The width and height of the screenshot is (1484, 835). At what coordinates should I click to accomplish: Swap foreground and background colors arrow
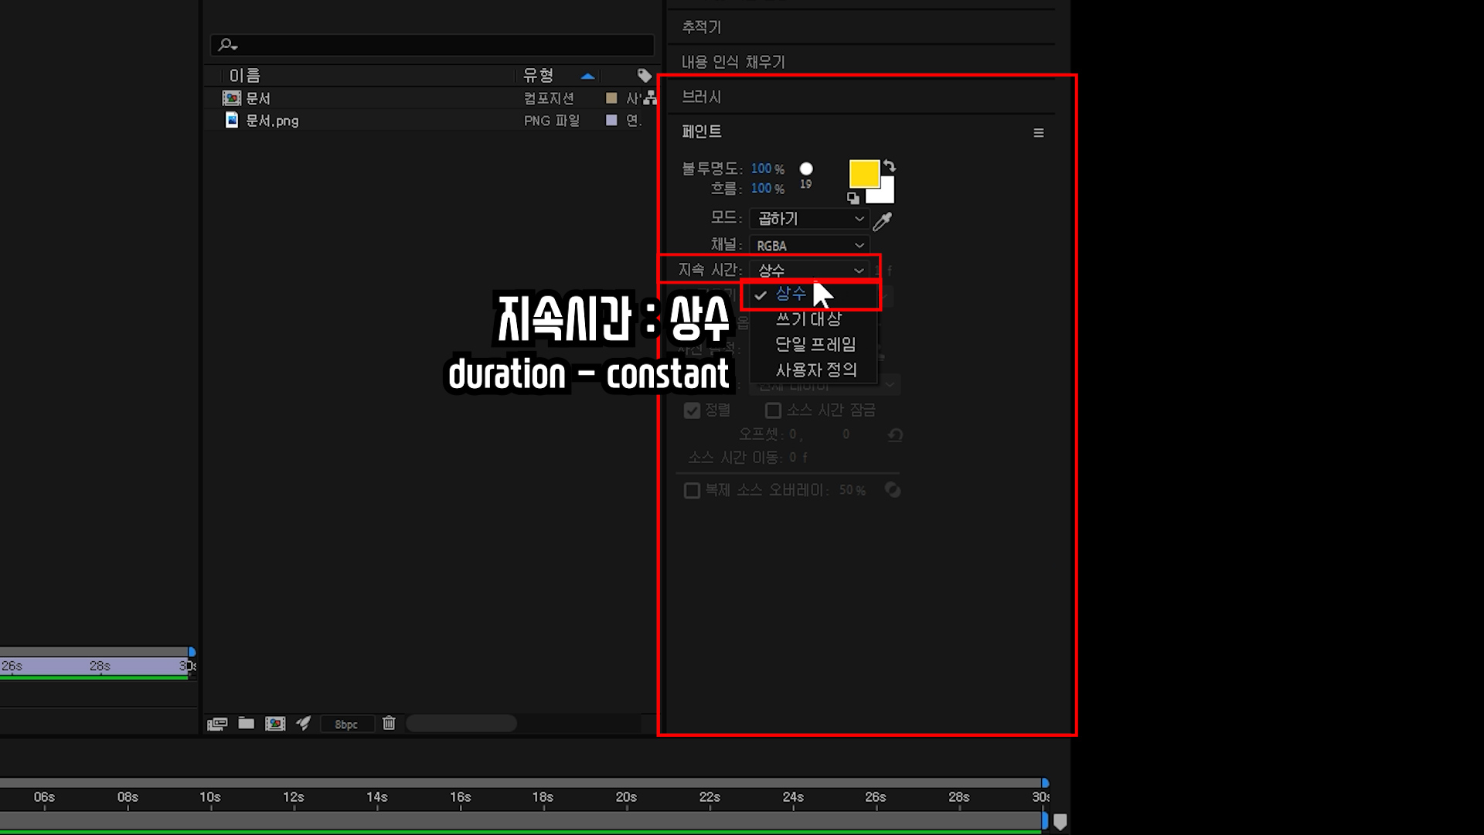click(x=890, y=166)
